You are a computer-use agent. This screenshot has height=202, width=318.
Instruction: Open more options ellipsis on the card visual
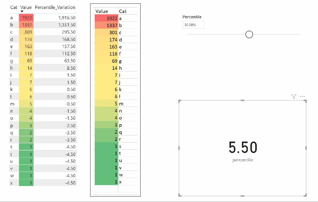click(x=302, y=97)
